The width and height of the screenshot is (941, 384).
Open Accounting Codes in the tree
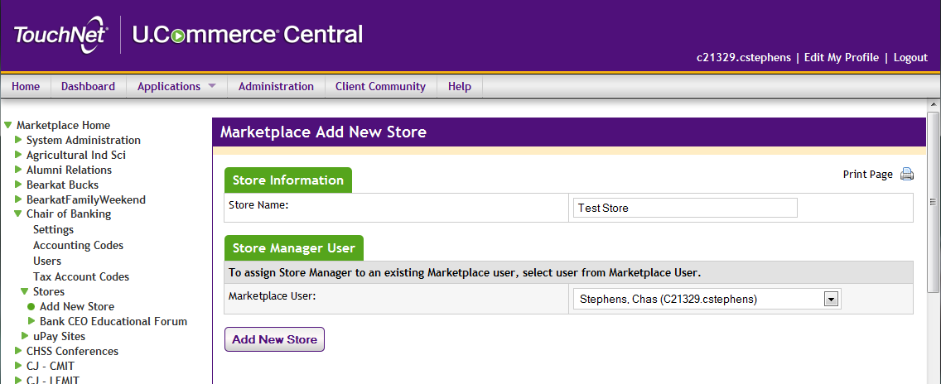click(x=78, y=246)
